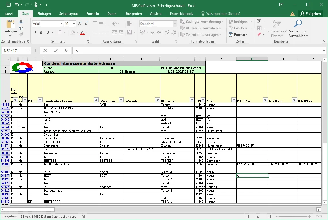Remove a decimal place
Image resolution: width=328 pixels, height=220 pixels.
[174, 32]
